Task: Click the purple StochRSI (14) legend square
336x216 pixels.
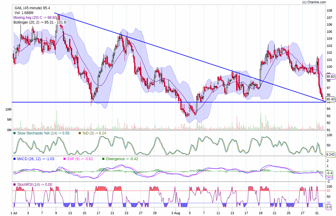Action: (x=15, y=185)
